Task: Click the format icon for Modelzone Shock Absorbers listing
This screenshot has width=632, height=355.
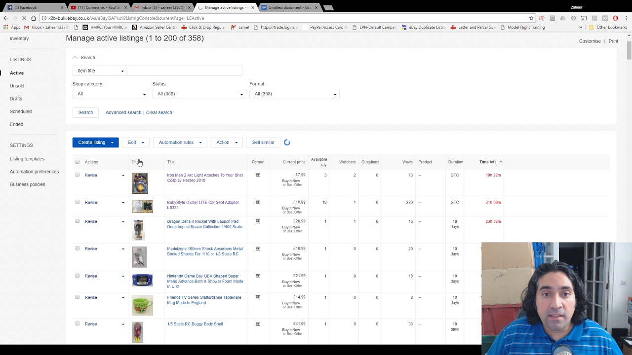Action: point(258,248)
